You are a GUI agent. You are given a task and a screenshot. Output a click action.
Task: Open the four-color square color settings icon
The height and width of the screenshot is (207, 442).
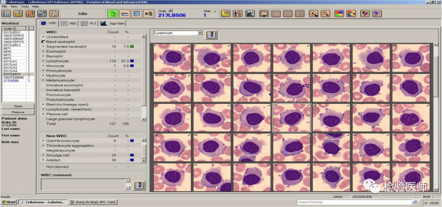pos(339,13)
